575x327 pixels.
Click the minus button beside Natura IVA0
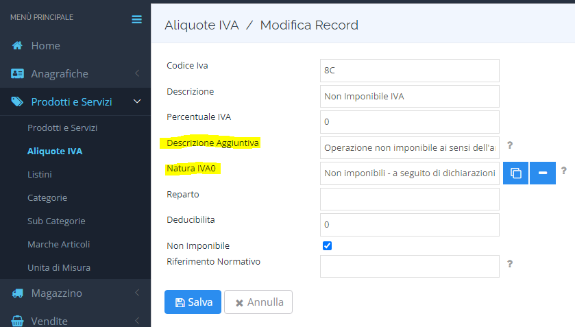click(x=542, y=173)
